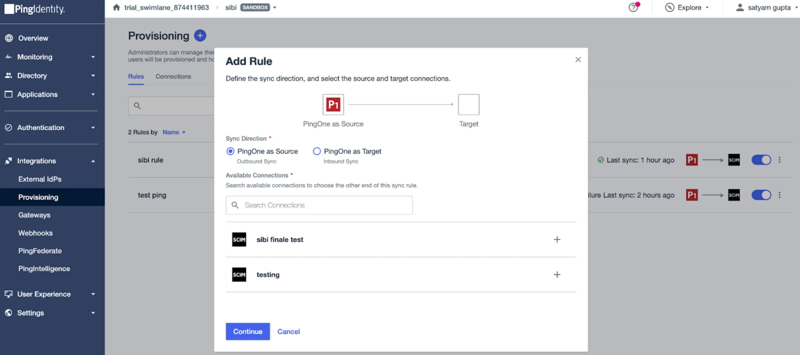
Task: Open Gateways in sidebar
Action: coord(34,215)
